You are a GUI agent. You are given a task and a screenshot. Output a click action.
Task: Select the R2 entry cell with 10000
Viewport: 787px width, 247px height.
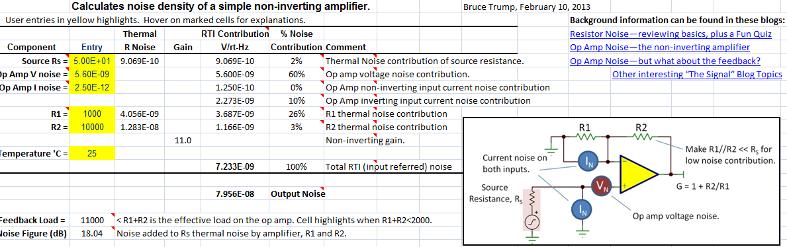click(93, 127)
